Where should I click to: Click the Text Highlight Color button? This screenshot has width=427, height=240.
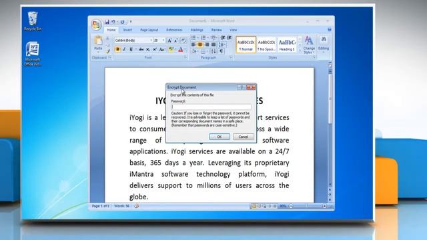(171, 49)
